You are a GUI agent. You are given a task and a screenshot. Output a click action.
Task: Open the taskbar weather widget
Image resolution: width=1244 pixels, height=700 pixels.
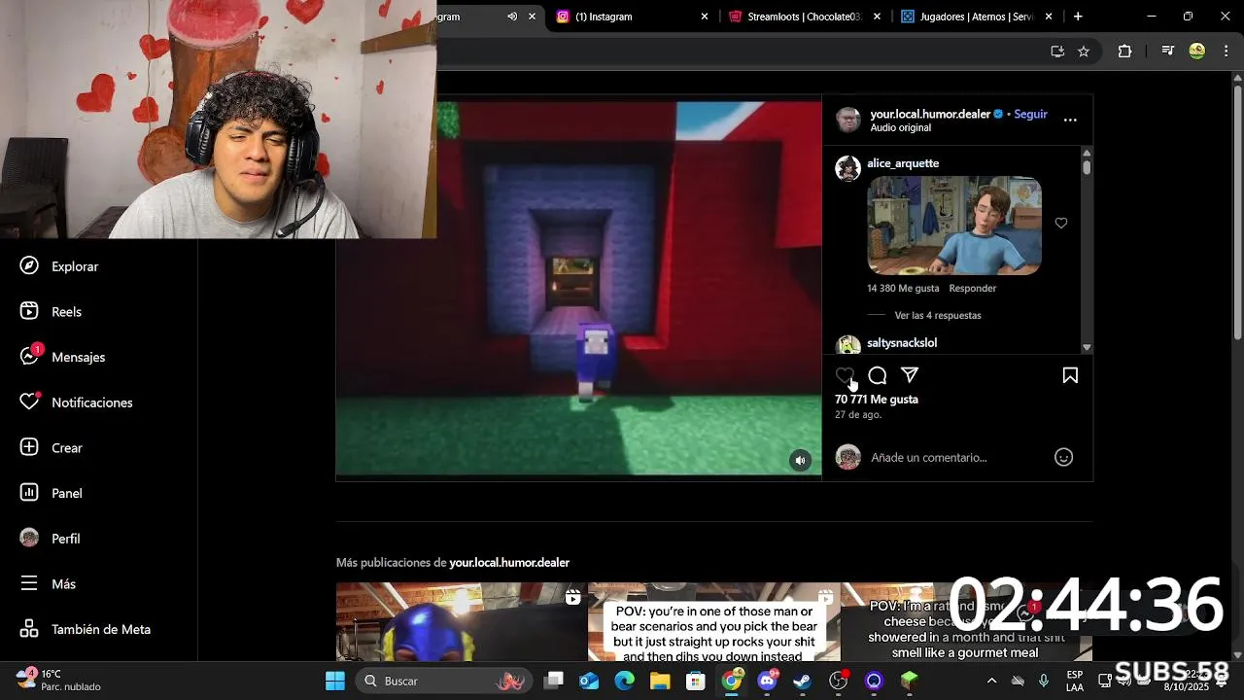click(x=58, y=681)
